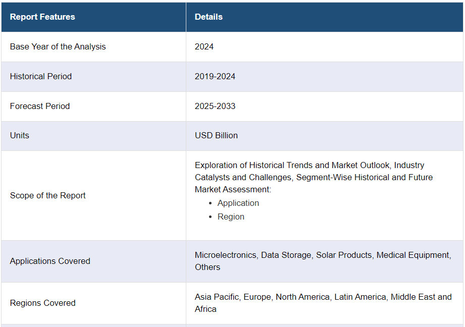Click the USD Billion value
The image size is (465, 327).
click(216, 135)
